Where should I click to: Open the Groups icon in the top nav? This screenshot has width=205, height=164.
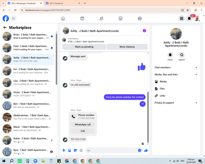[140, 18]
